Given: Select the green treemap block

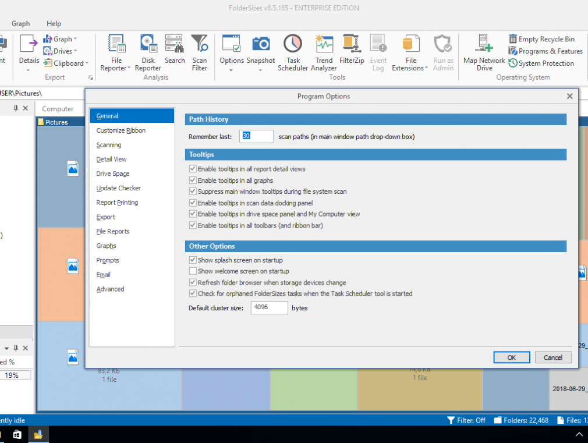Looking at the screenshot, I should click(314, 389).
